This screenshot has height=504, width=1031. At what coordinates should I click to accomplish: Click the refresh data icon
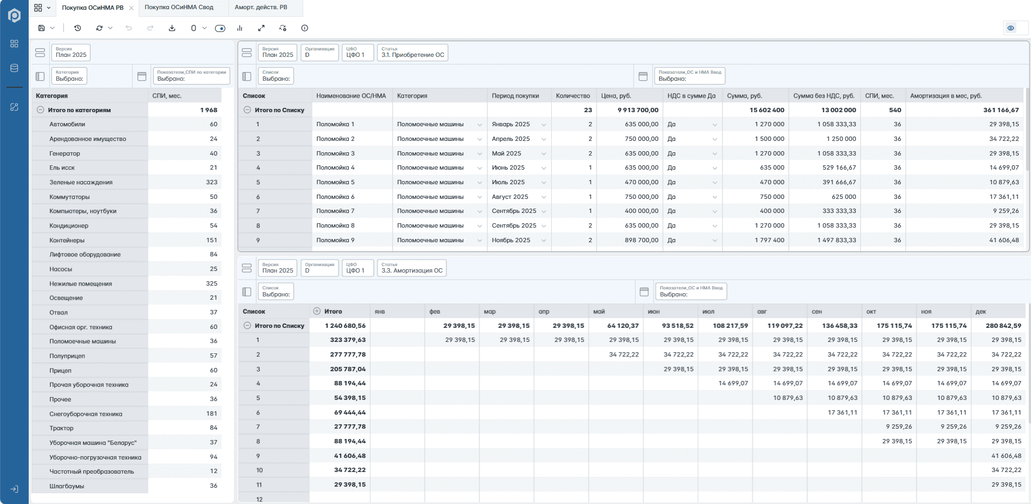click(x=99, y=28)
